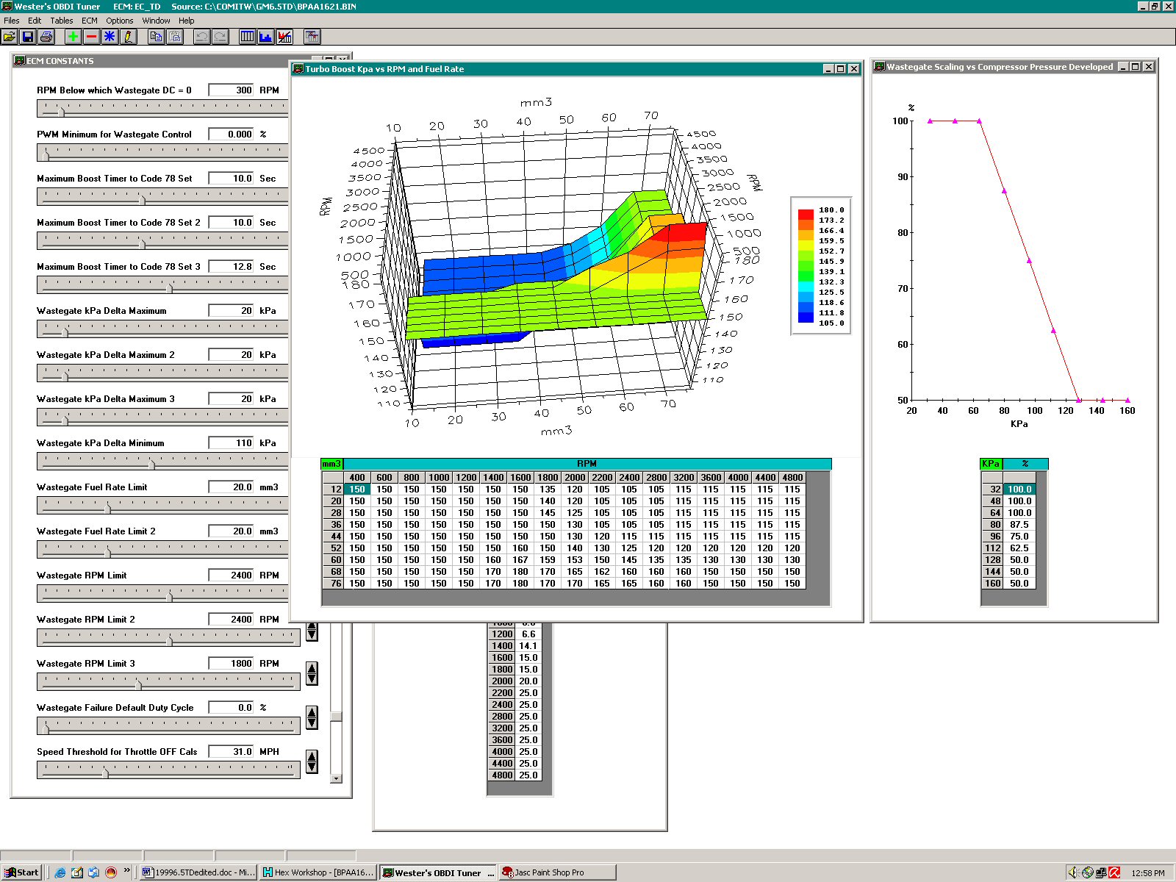This screenshot has width=1176, height=882.
Task: Click the Wester's OBDI Tuner taskbar button
Action: 438,872
